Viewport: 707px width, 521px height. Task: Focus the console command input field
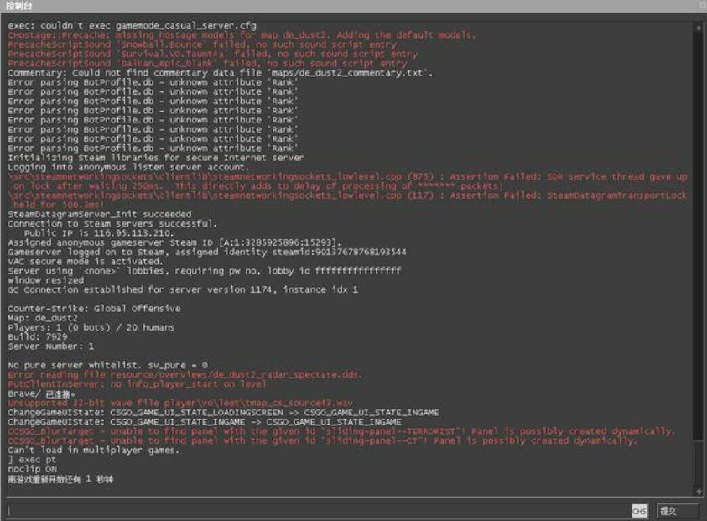point(317,511)
